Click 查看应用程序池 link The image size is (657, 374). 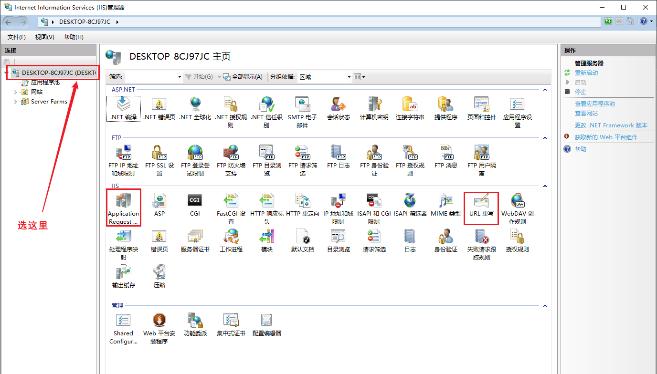(594, 104)
